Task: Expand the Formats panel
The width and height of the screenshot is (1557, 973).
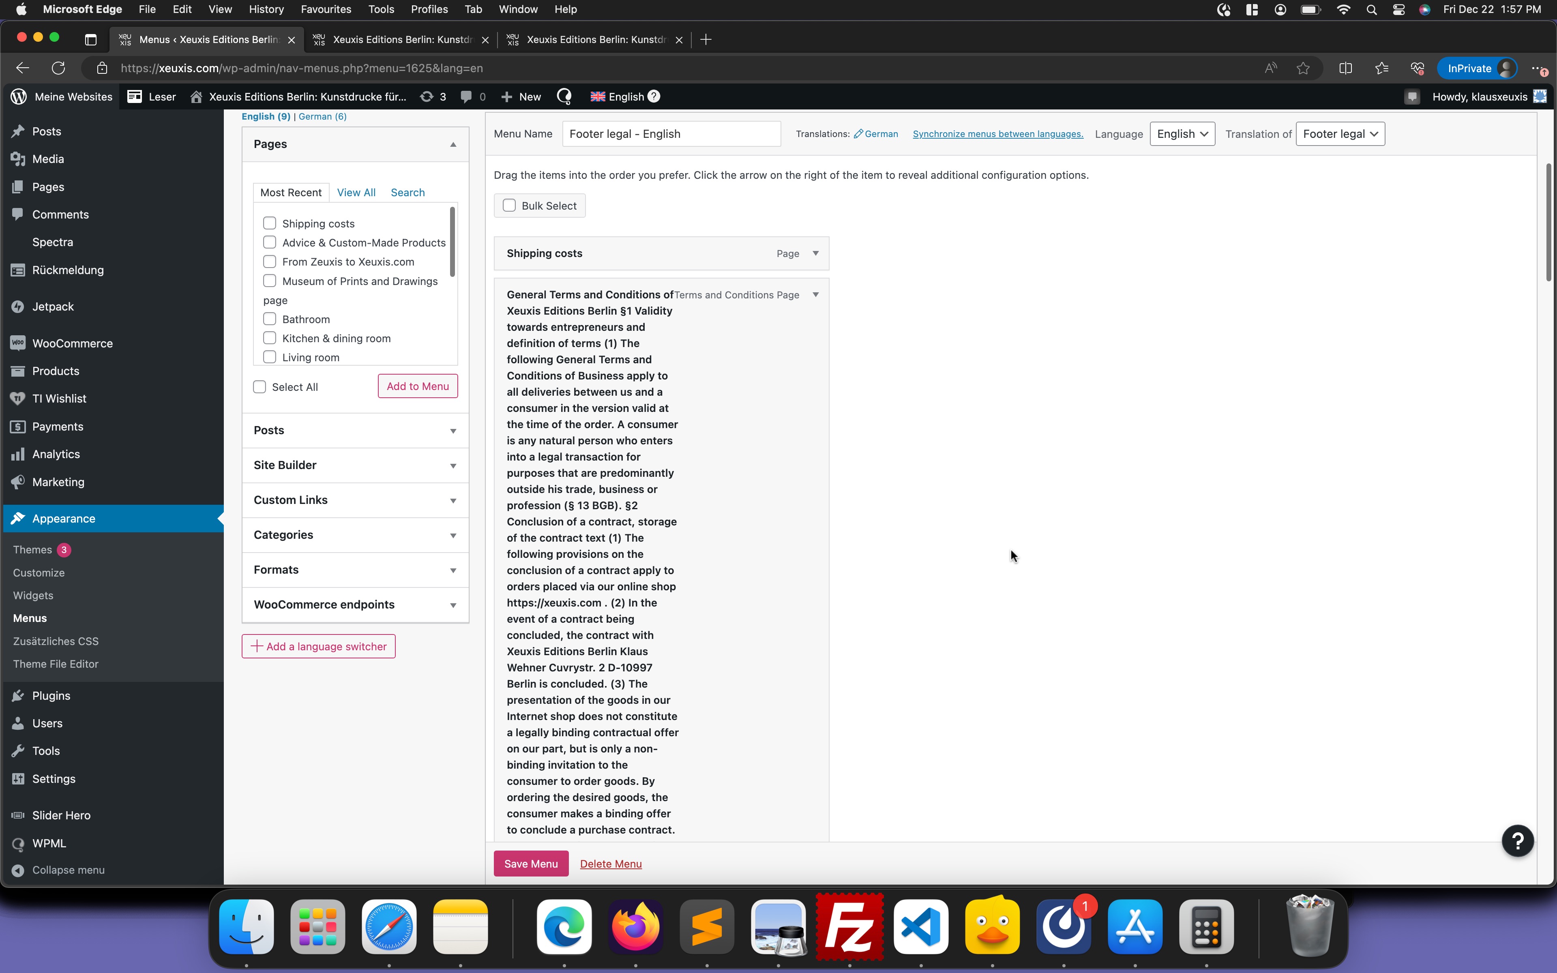Action: click(x=453, y=570)
